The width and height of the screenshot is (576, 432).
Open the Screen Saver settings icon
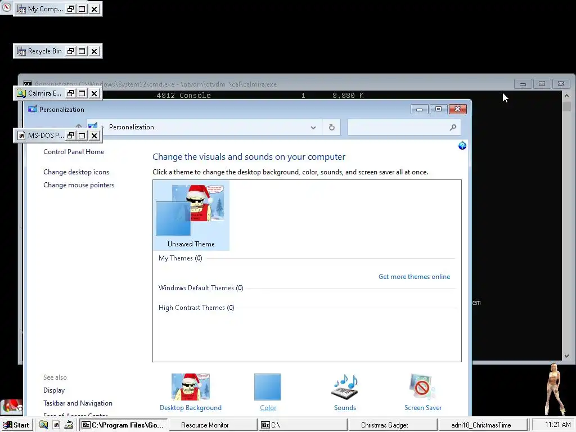422,387
